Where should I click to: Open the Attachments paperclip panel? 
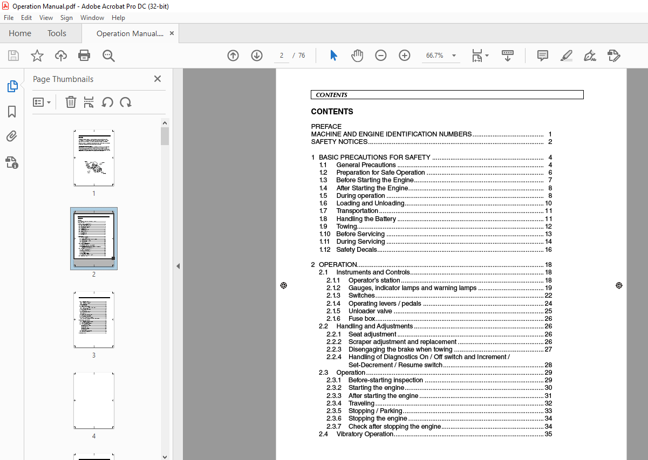(x=12, y=137)
